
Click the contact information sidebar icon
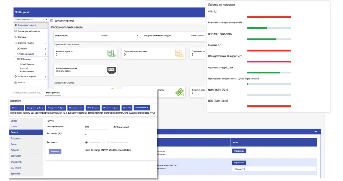pyautogui.click(x=15, y=31)
